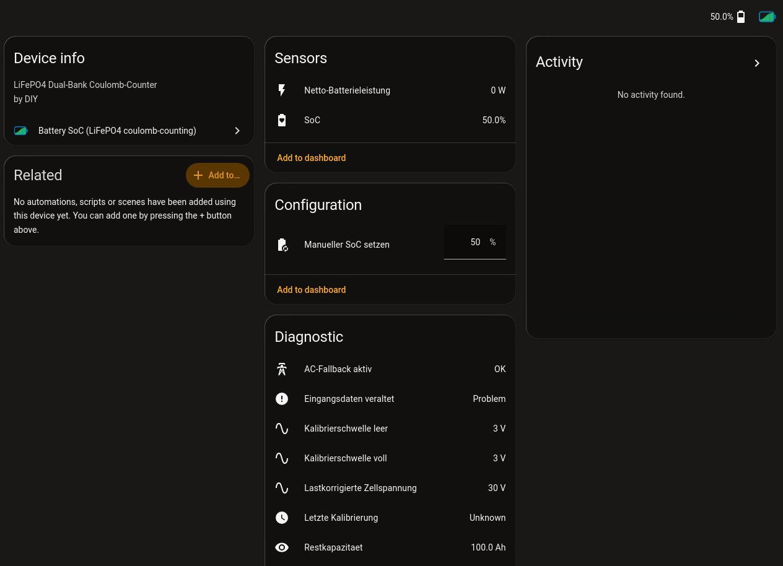The height and width of the screenshot is (566, 783).
Task: Click the 50.0% value in the SoC sensor row
Action: (494, 120)
